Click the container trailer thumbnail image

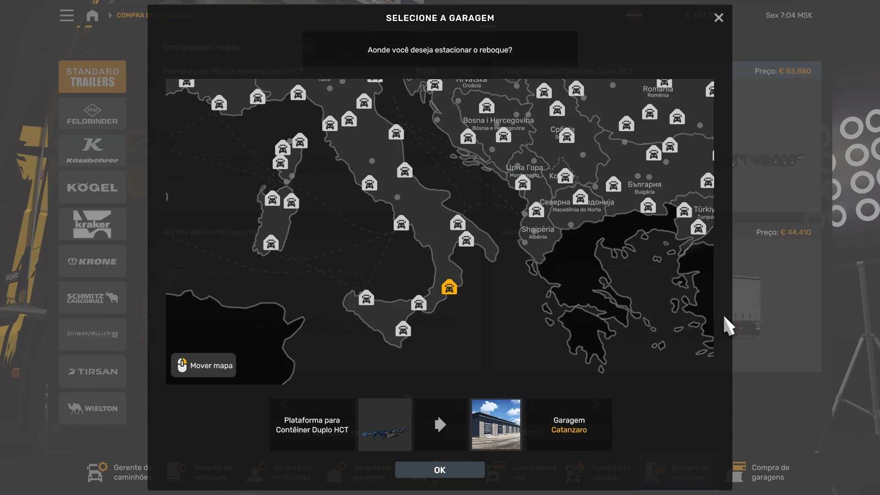pyautogui.click(x=385, y=424)
